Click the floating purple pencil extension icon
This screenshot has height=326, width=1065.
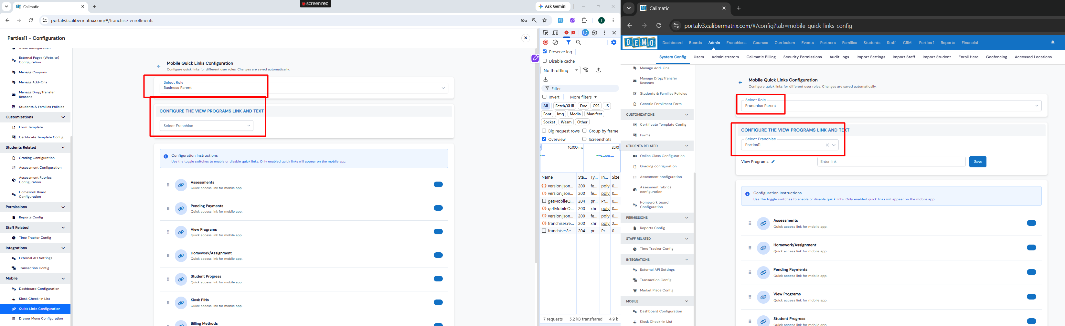[x=535, y=58]
